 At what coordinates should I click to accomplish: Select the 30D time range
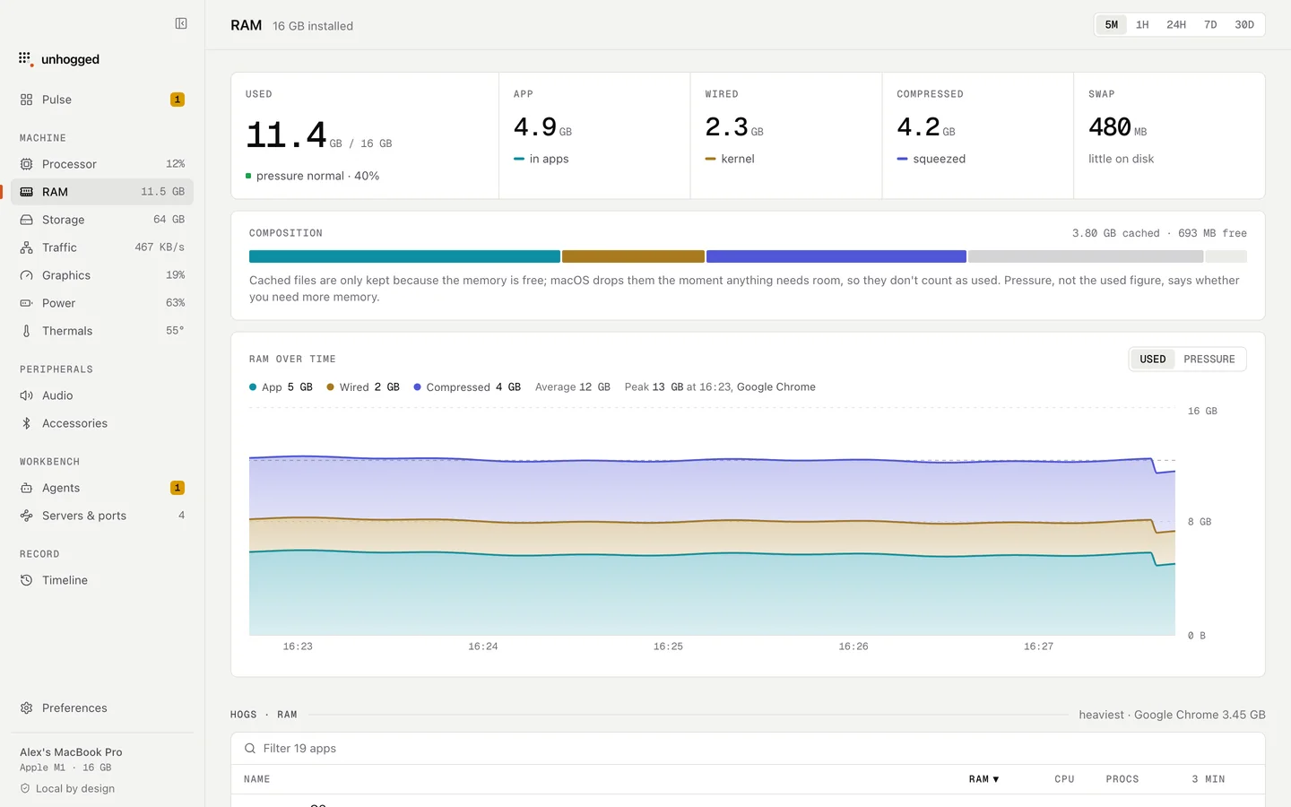(1244, 24)
